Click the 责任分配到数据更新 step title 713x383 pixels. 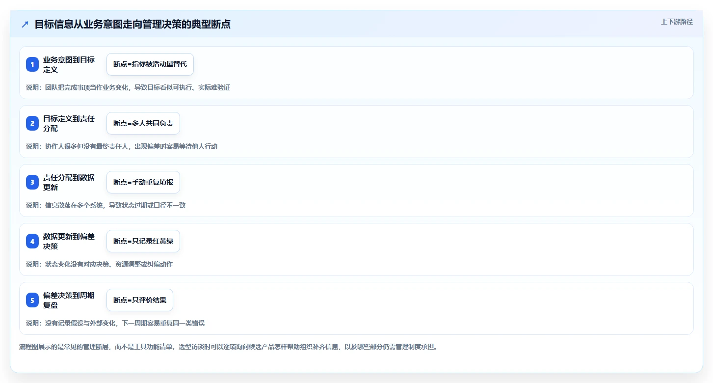tap(69, 182)
